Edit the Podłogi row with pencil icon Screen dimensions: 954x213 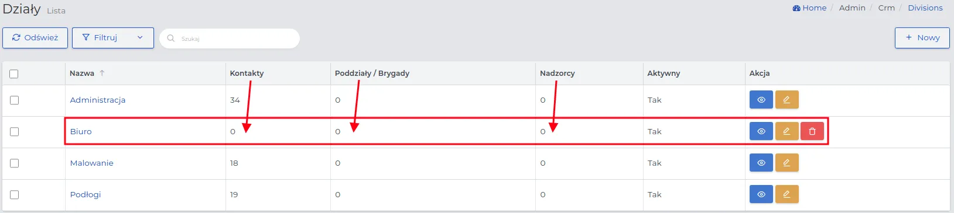pos(787,194)
